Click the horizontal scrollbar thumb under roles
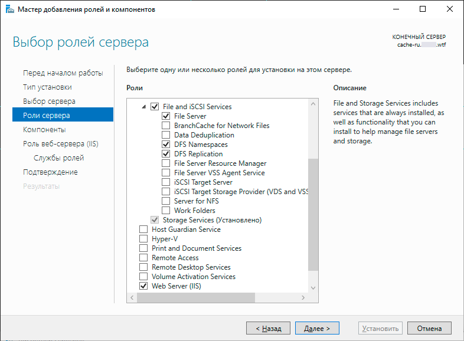 (x=196, y=297)
